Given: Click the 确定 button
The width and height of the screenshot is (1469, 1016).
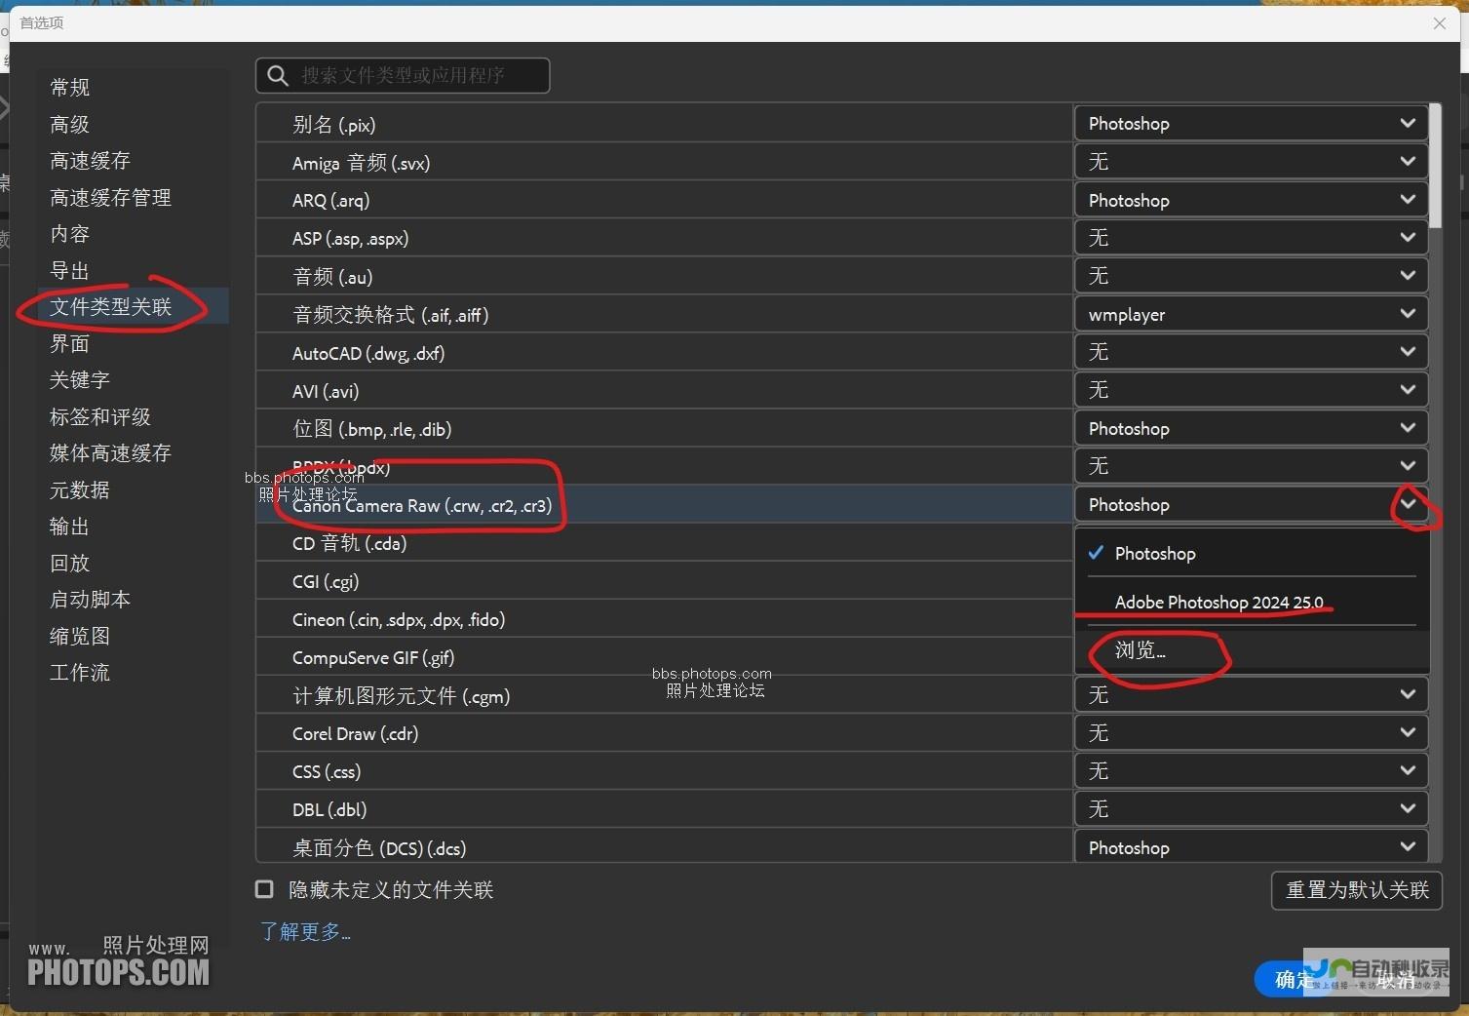Looking at the screenshot, I should (x=1295, y=979).
